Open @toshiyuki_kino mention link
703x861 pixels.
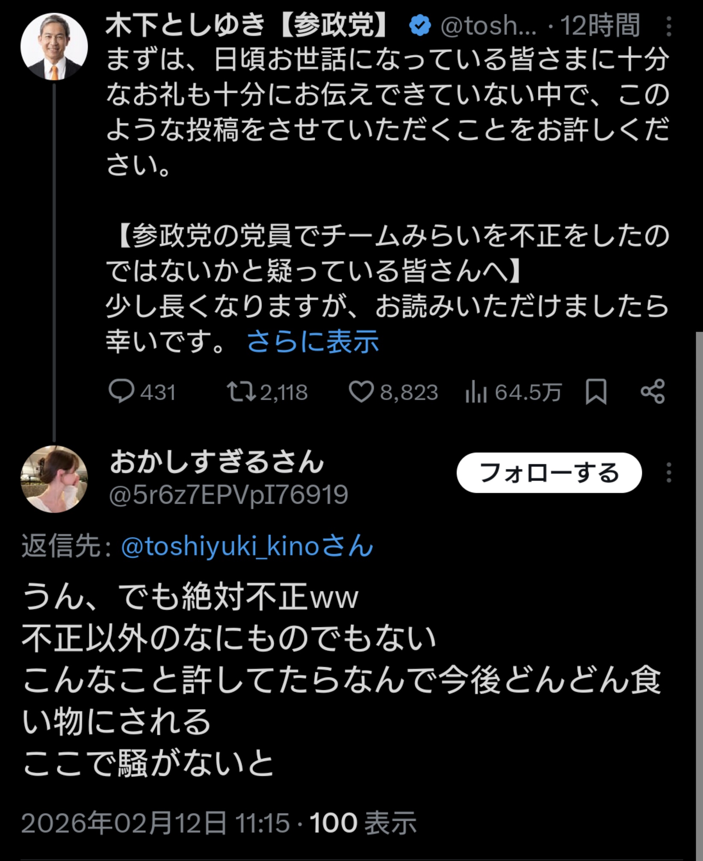click(247, 546)
